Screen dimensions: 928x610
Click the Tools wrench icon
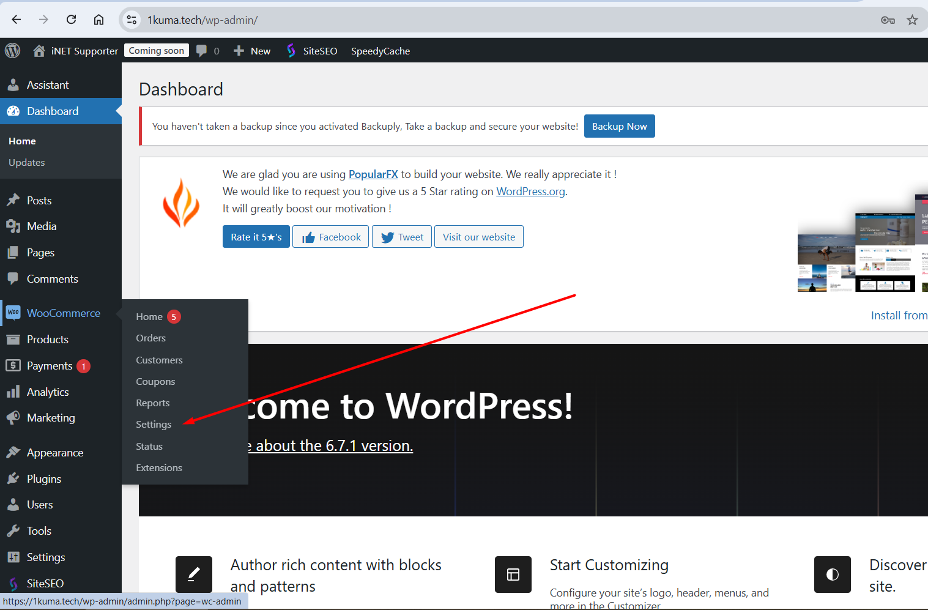click(13, 531)
